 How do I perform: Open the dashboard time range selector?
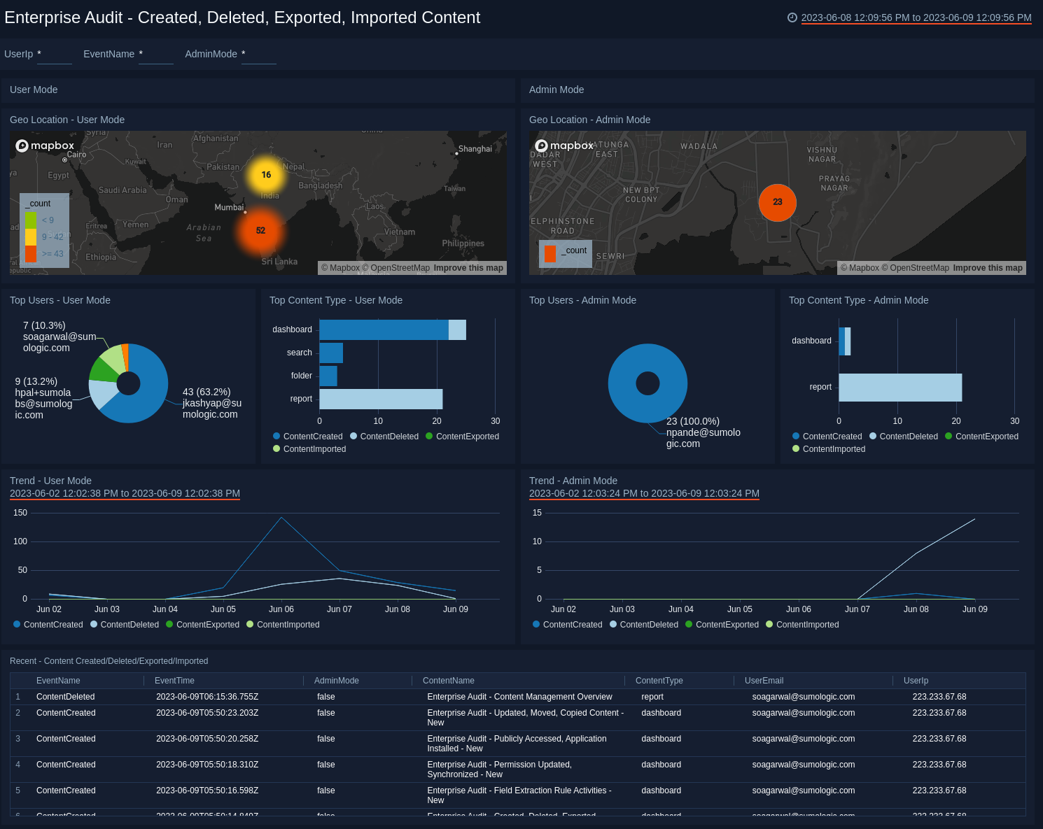[916, 17]
